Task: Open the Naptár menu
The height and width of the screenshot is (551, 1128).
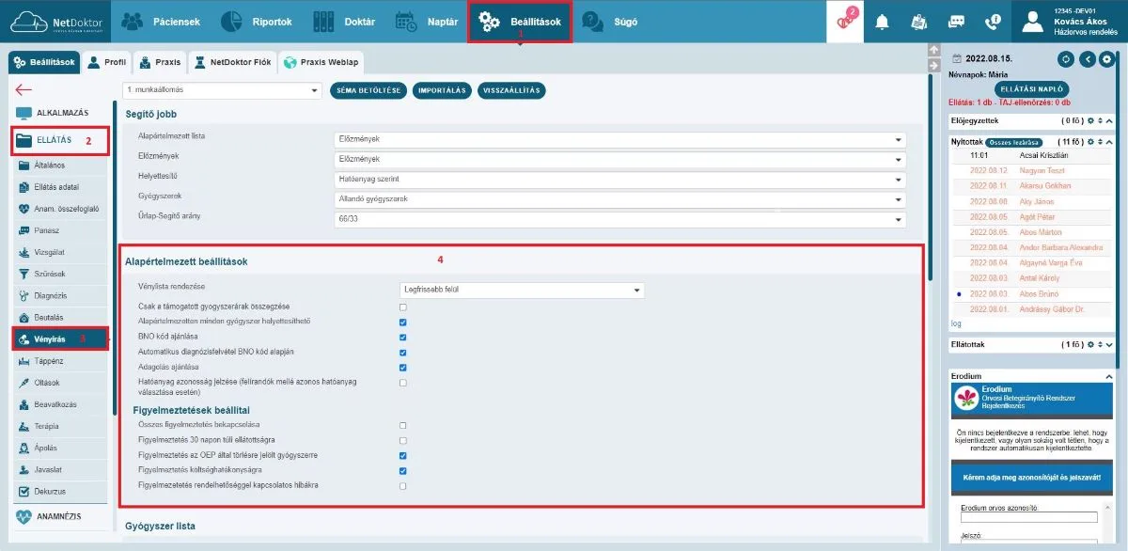Action: (x=428, y=21)
